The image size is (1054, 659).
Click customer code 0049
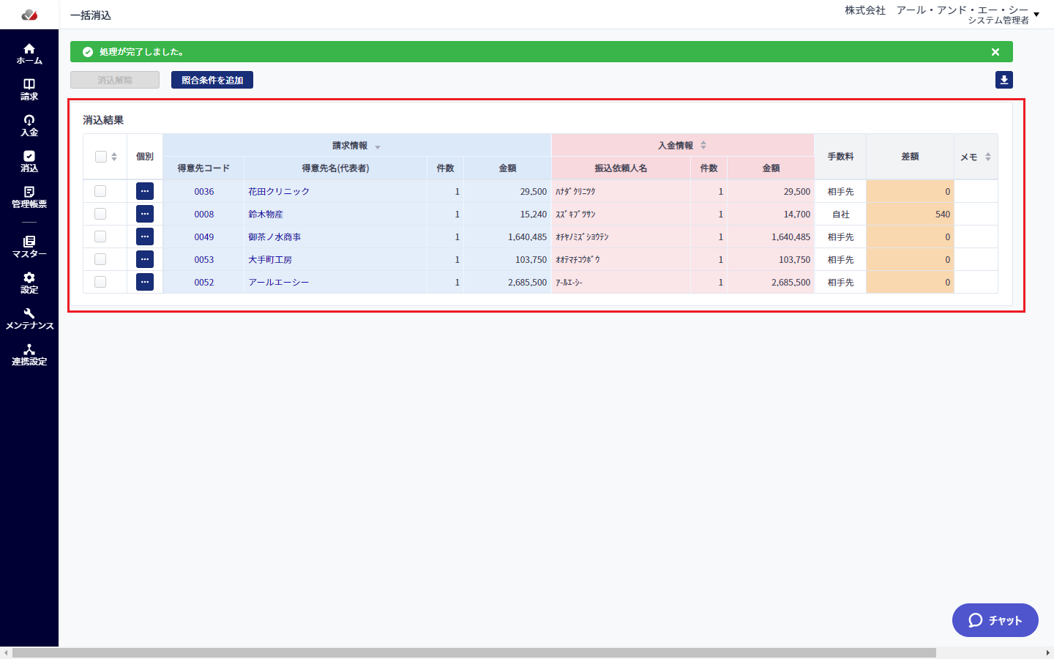(204, 237)
